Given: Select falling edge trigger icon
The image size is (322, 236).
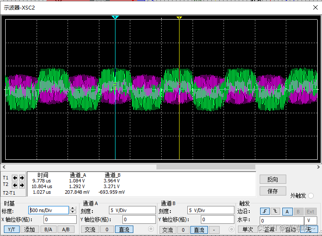Looking at the screenshot, I should coord(275,211).
